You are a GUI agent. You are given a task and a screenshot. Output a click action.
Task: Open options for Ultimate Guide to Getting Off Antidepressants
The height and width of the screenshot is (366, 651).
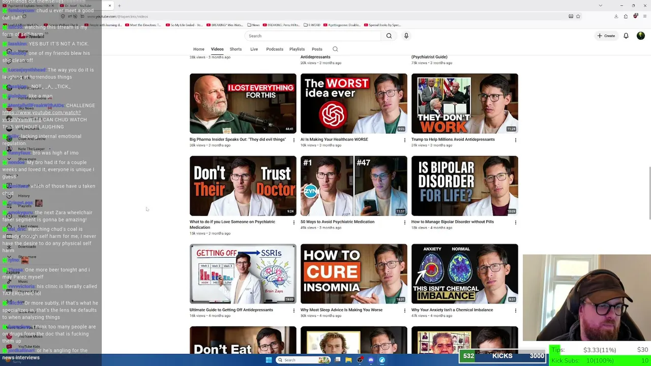pyautogui.click(x=294, y=310)
